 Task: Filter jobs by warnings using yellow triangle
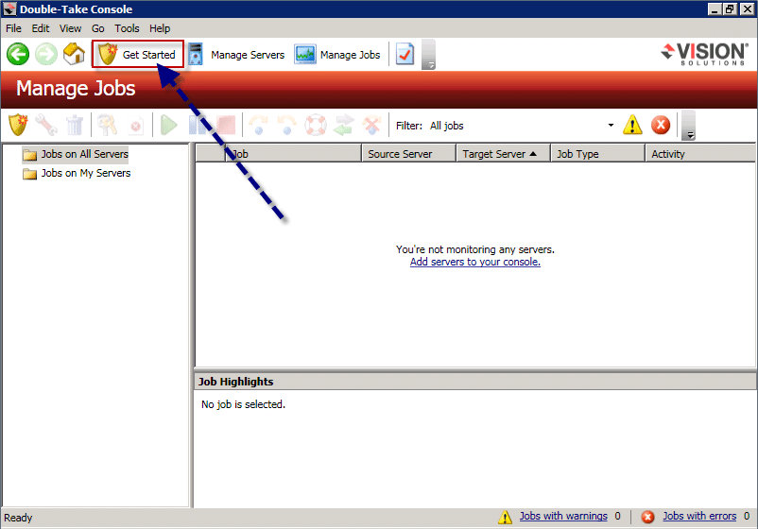coord(632,125)
